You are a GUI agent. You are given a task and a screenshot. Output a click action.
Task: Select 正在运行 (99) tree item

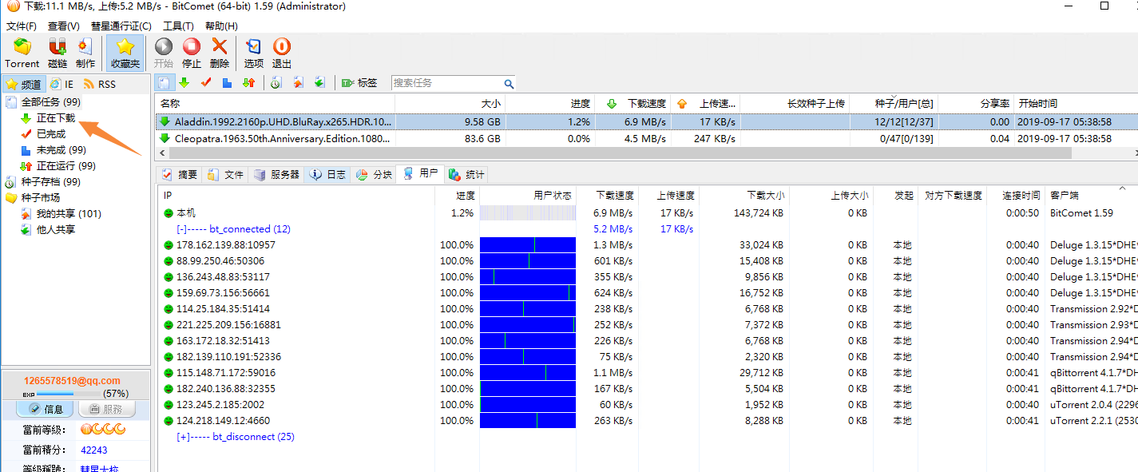click(66, 165)
